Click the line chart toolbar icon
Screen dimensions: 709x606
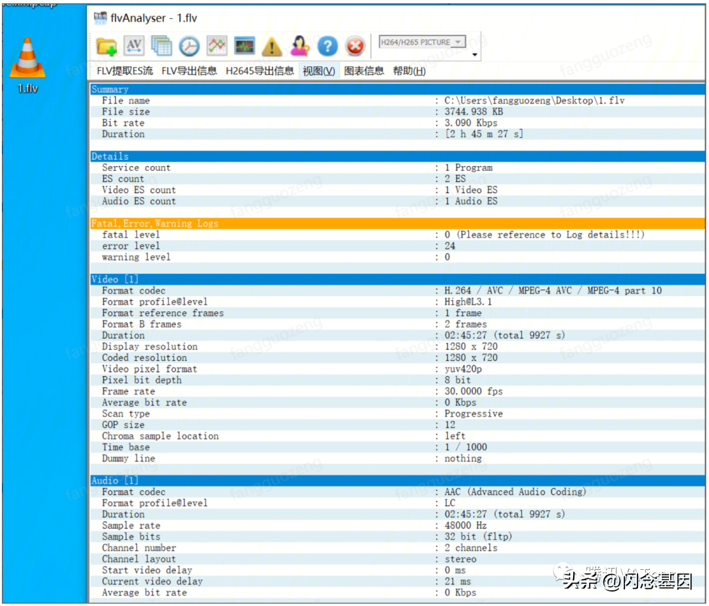tap(217, 46)
